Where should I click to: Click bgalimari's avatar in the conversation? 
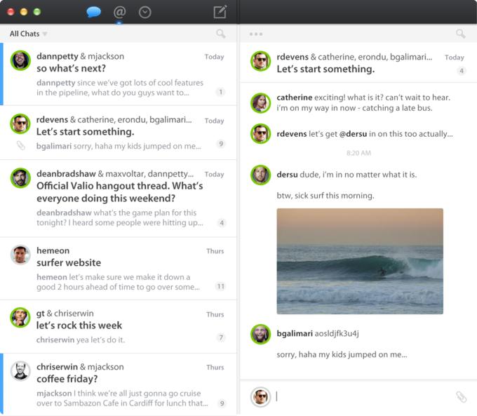[x=260, y=334]
